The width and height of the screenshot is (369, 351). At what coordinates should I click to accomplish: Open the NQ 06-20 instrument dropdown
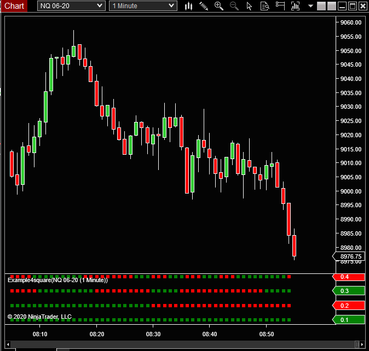(x=71, y=6)
